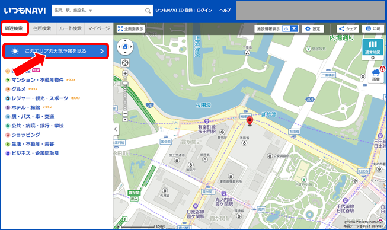Click the address search input field

(x=98, y=10)
